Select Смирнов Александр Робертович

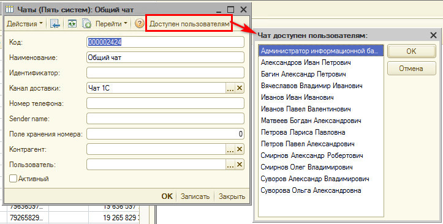coord(320,155)
